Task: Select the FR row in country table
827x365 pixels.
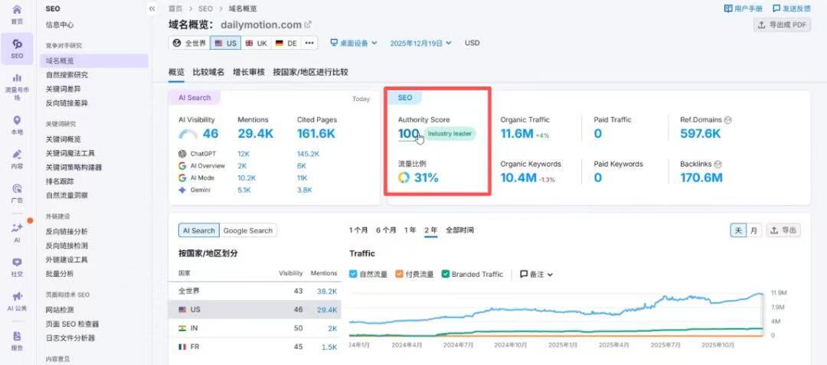Action: [254, 347]
